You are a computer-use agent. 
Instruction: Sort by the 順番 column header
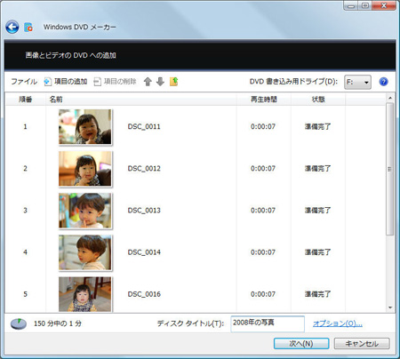click(x=26, y=100)
